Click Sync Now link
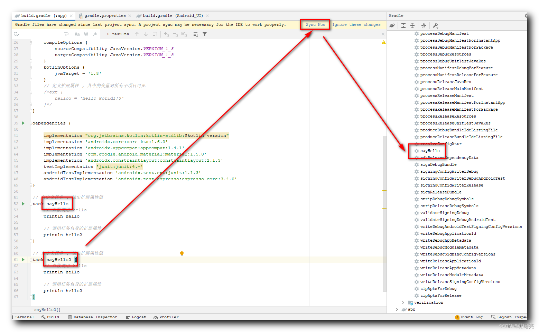The width and height of the screenshot is (539, 332). pos(316,24)
